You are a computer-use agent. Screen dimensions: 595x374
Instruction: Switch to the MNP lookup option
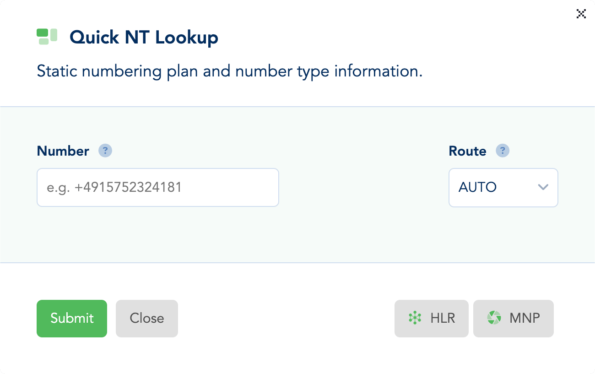tap(513, 318)
